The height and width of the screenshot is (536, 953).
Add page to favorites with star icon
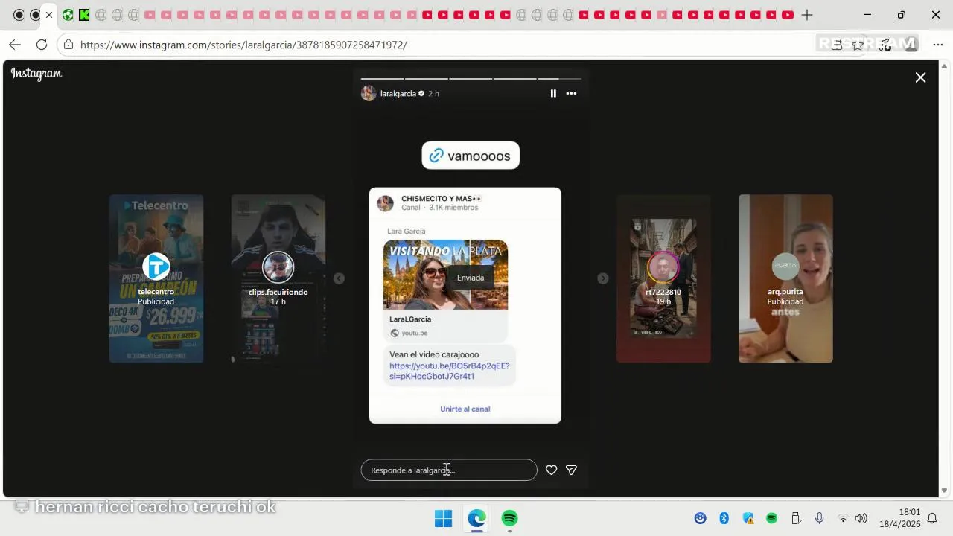[x=858, y=45]
